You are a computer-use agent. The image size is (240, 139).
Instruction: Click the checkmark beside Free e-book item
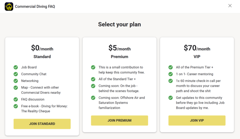16,106
